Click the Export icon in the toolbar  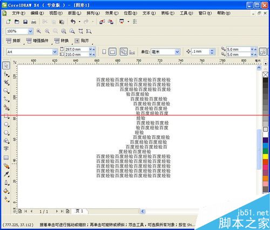pyautogui.click(x=111, y=22)
